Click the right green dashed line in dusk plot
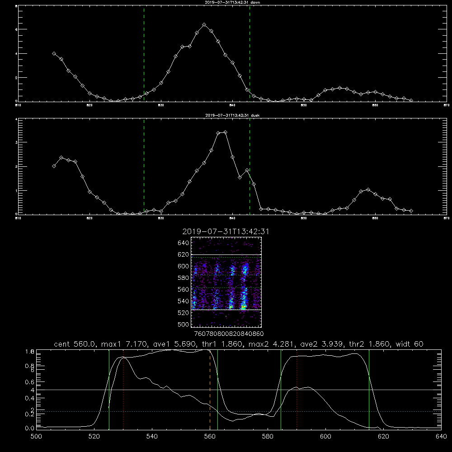 tap(250, 167)
